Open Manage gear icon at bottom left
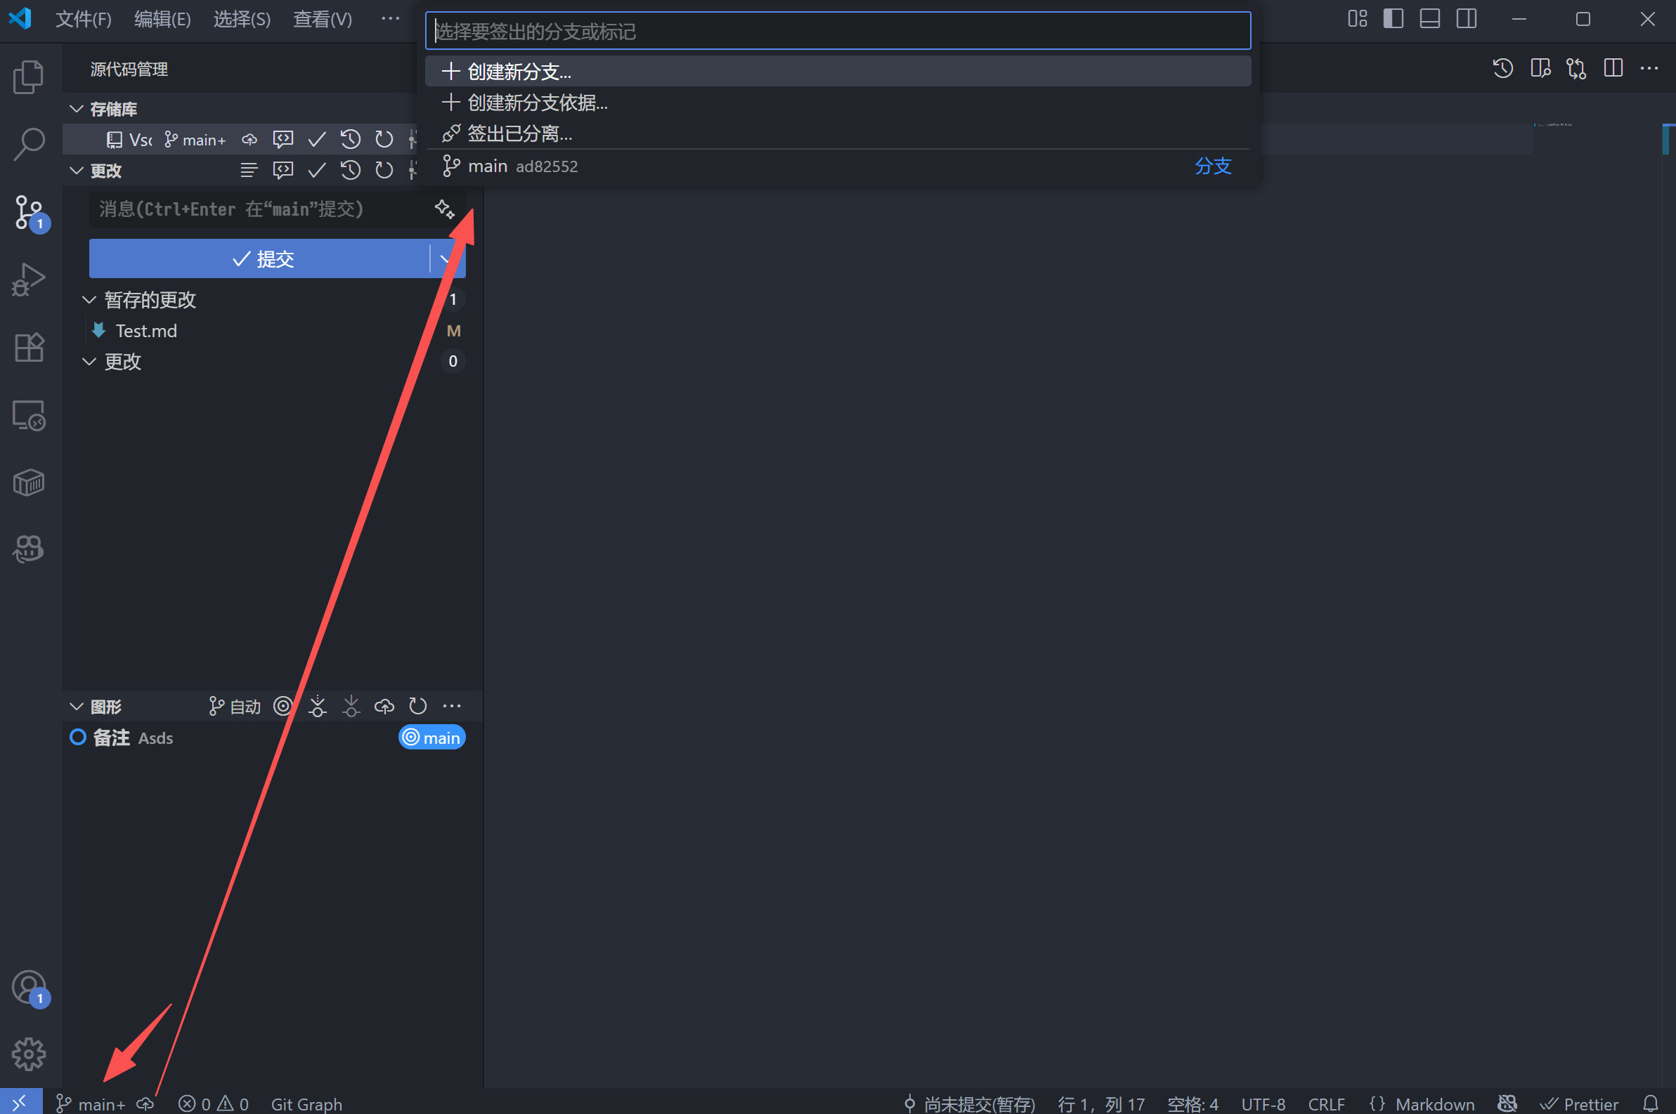 tap(28, 1054)
